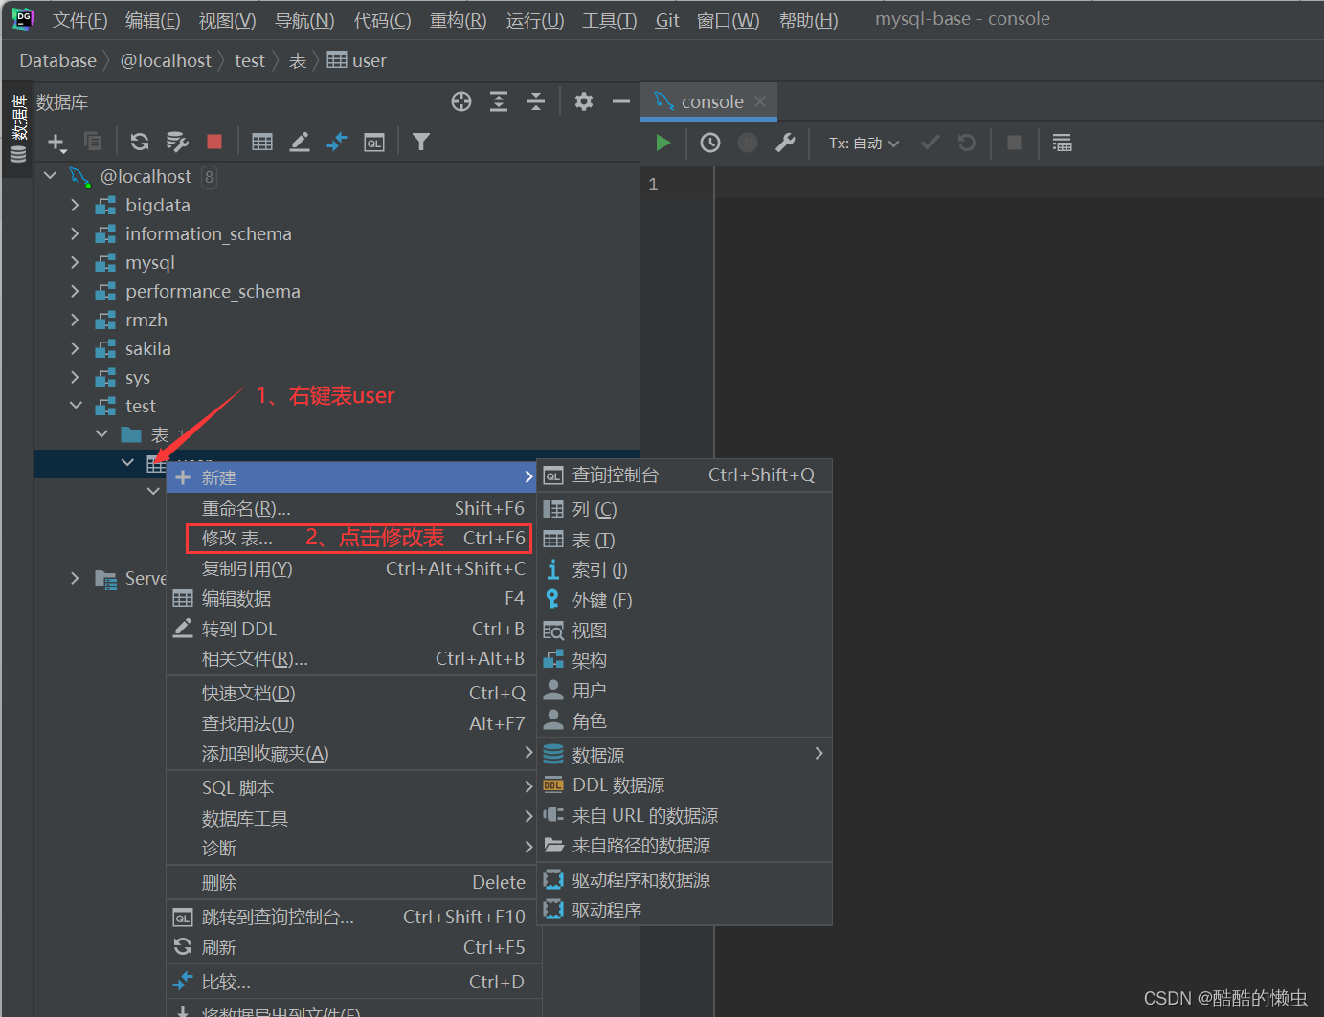This screenshot has width=1324, height=1017.
Task: Click the compare structure arrows icon
Action: [x=337, y=142]
